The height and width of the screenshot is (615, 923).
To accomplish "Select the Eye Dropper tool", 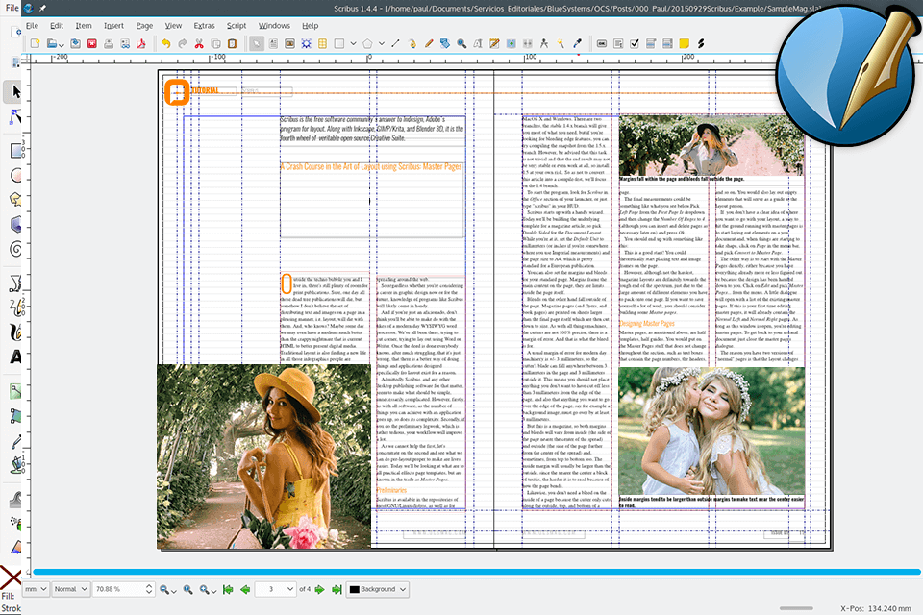I will pos(578,43).
